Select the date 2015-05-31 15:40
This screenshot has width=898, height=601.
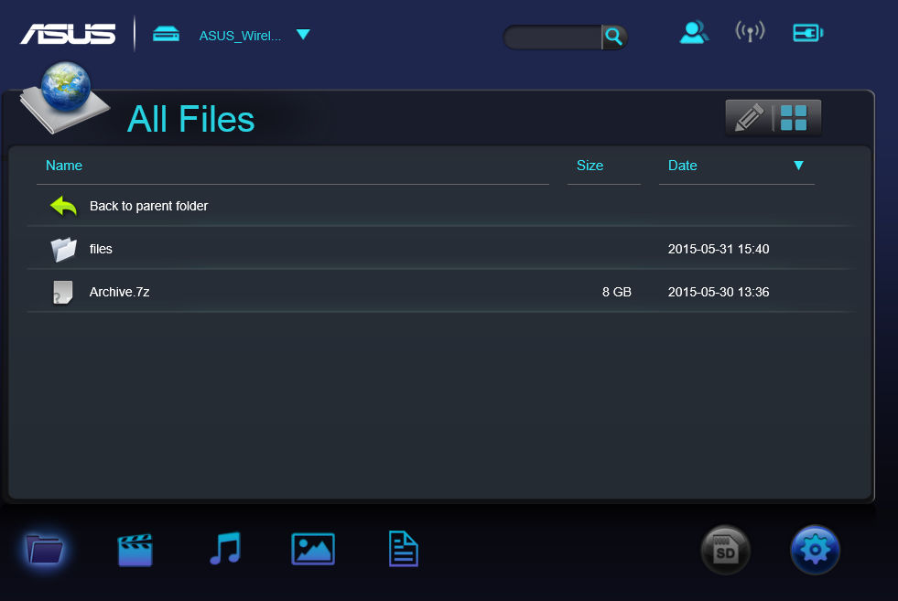[x=719, y=249]
